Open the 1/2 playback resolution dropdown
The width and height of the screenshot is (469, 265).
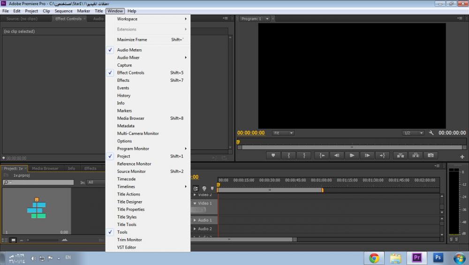pyautogui.click(x=413, y=133)
